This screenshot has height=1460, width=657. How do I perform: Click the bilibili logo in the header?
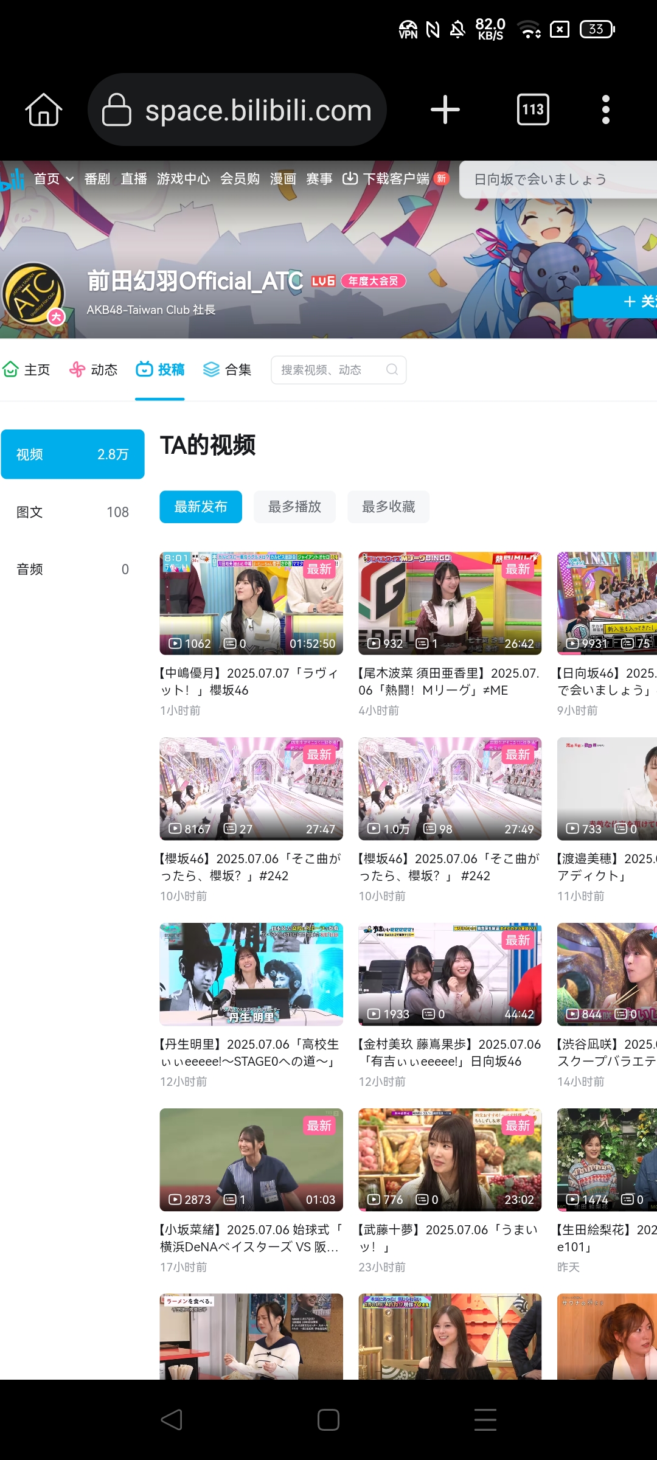pos(12,179)
